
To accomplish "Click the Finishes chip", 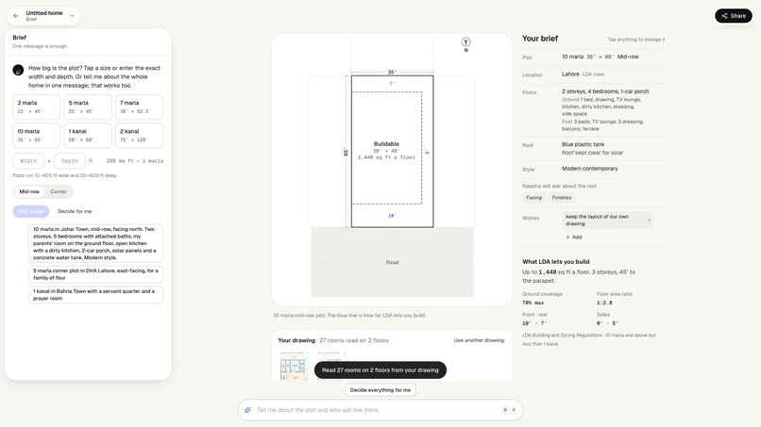I will pos(562,198).
